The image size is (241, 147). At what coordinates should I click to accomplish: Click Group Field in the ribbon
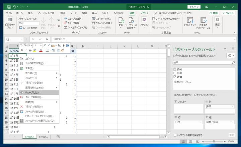[x=75, y=27]
